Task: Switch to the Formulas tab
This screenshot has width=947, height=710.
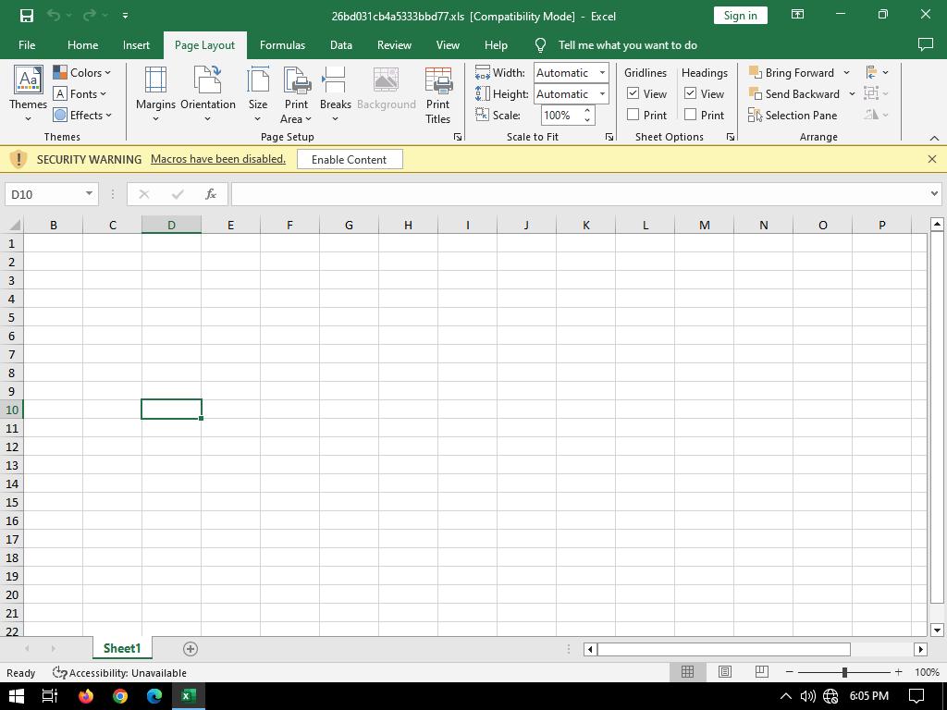Action: point(282,45)
